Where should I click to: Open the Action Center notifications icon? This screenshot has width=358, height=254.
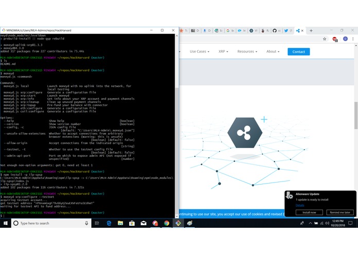tap(350, 223)
